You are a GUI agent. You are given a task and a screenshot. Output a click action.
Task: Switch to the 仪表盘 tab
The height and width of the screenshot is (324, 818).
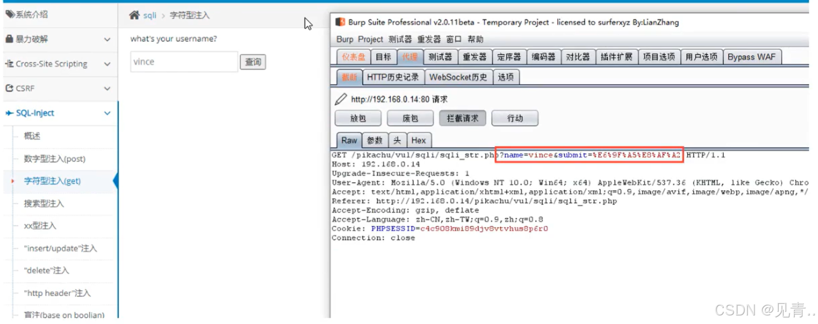coord(354,57)
